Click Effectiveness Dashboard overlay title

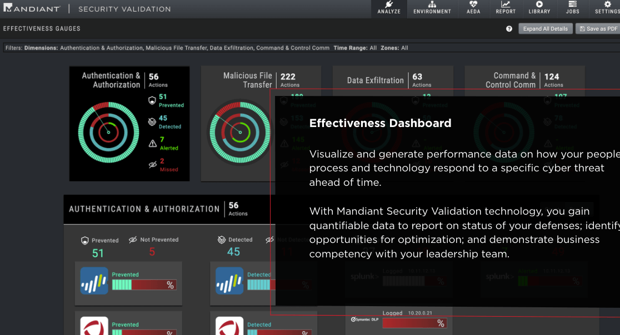[x=380, y=123]
